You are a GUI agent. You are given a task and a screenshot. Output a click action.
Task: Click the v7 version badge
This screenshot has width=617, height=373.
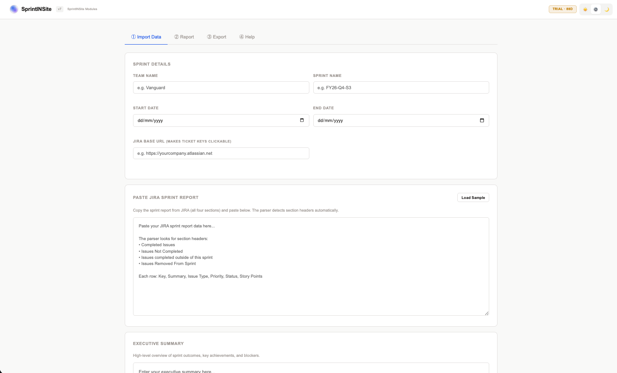60,9
